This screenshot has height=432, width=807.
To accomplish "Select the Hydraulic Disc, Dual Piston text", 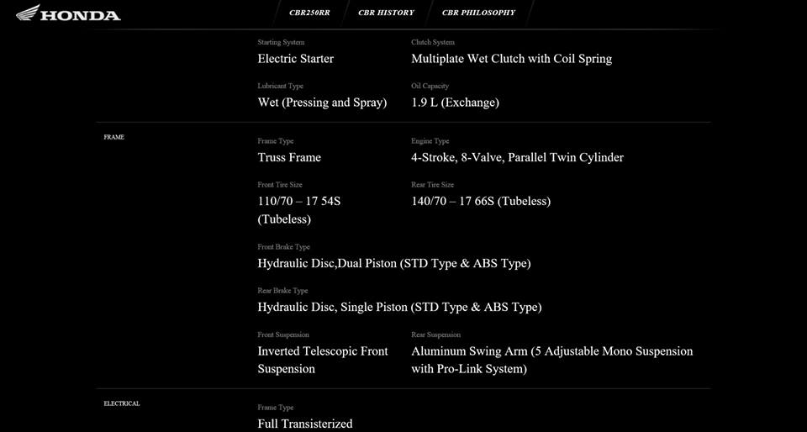I will coord(393,263).
